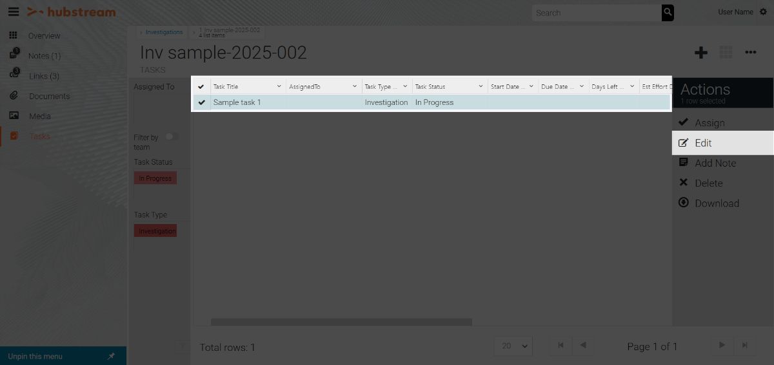
Task: Click the Edit pencil icon
Action: 684,143
